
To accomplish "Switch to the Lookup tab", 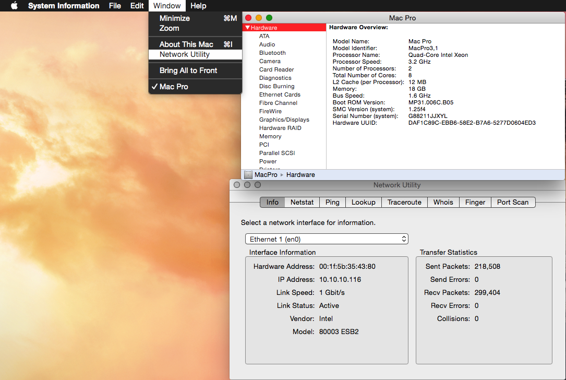I will (x=363, y=203).
